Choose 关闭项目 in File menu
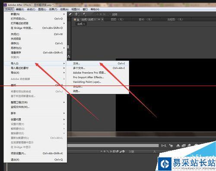This screenshot has width=216, height=171. [35, 39]
